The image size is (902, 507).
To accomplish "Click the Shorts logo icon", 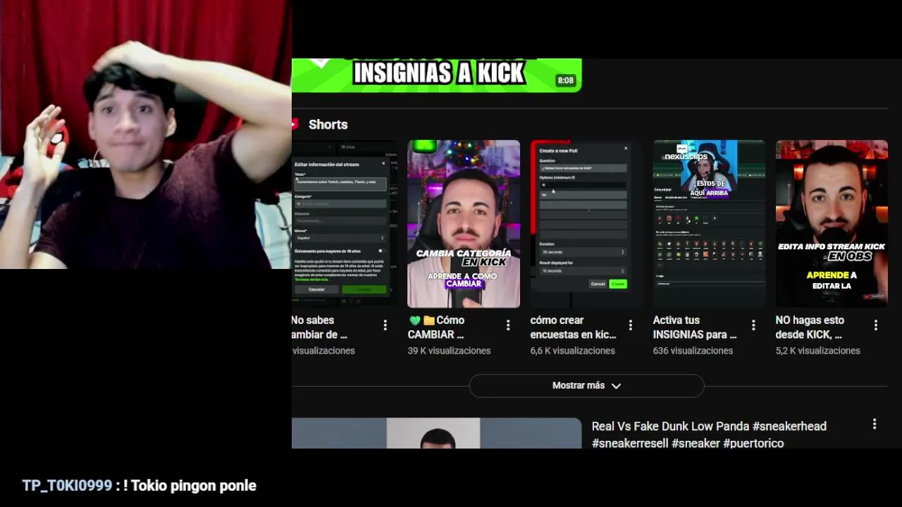I will tap(295, 125).
